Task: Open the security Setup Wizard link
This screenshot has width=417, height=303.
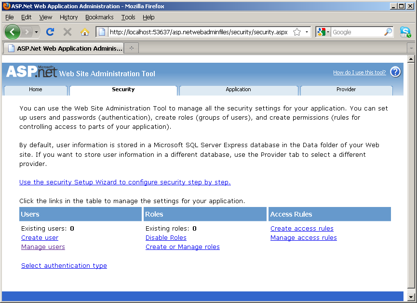Action: pyautogui.click(x=125, y=182)
